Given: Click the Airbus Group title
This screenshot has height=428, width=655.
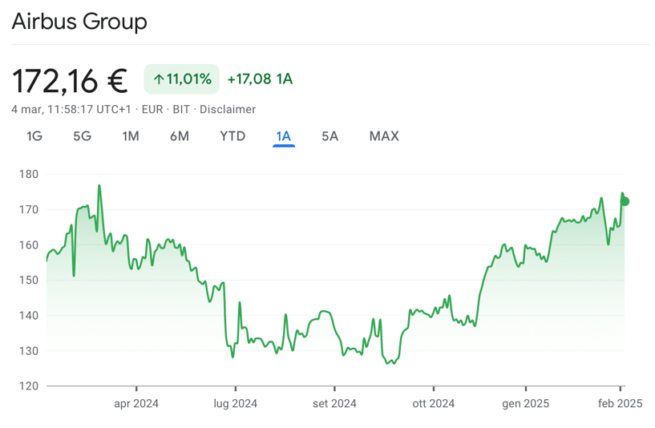Looking at the screenshot, I should (79, 22).
